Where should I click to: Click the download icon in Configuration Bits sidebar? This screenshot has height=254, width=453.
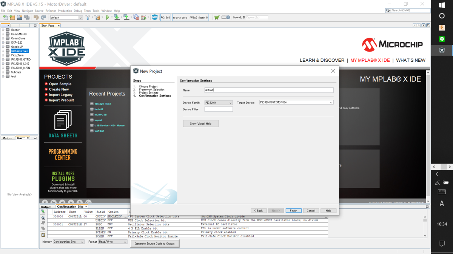[x=43, y=211]
